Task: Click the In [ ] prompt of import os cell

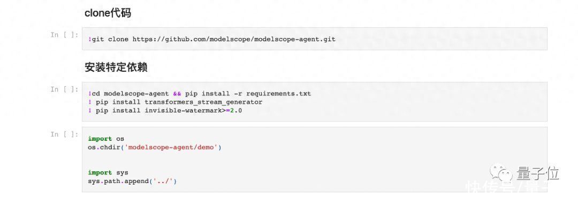Action: click(x=65, y=134)
